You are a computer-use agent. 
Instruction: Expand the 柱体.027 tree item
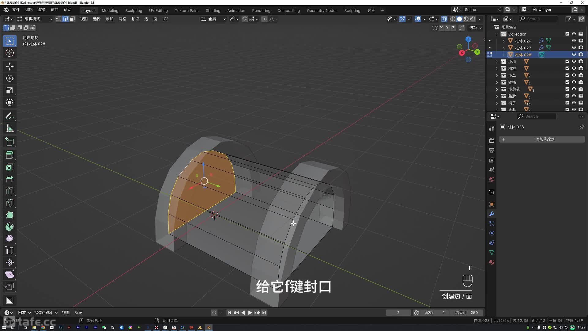click(503, 48)
